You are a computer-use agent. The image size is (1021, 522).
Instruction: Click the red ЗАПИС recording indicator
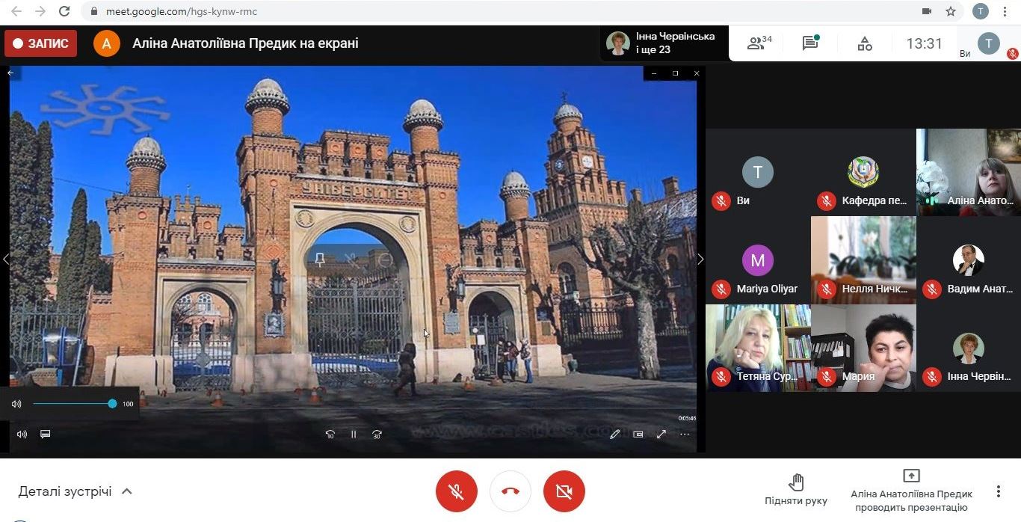pos(41,43)
